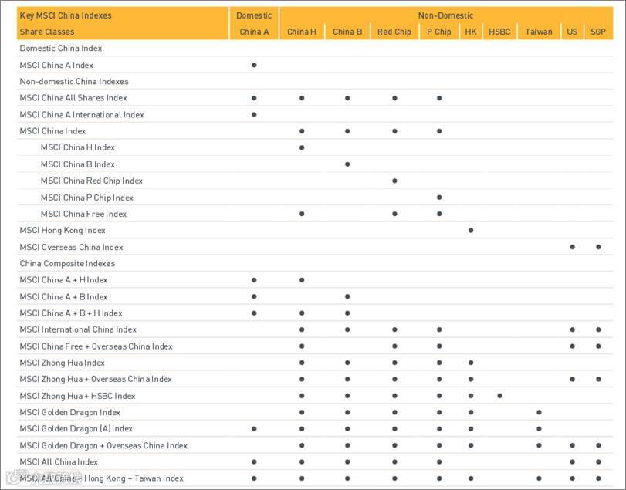Click the 'China A' column header
Screen dimensions: 626x490
(254, 32)
